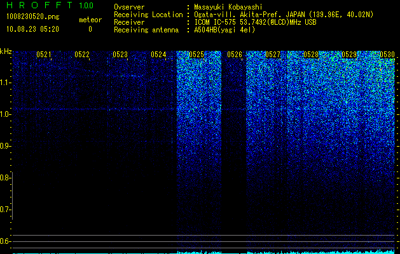The height and width of the screenshot is (254, 400).
Task: Click the Ogata-vill. Akita-Pref. JAPAN location text
Action: tap(284, 15)
